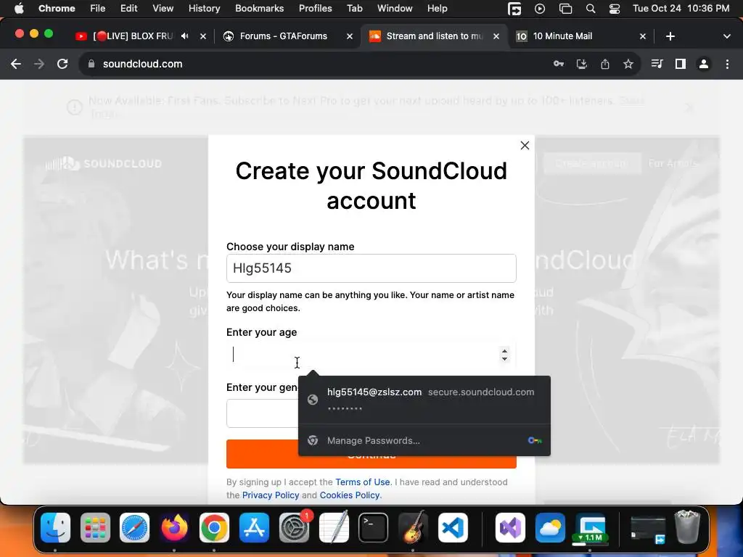This screenshot has width=743, height=557.
Task: Focus the Enter your age input field
Action: (x=371, y=354)
